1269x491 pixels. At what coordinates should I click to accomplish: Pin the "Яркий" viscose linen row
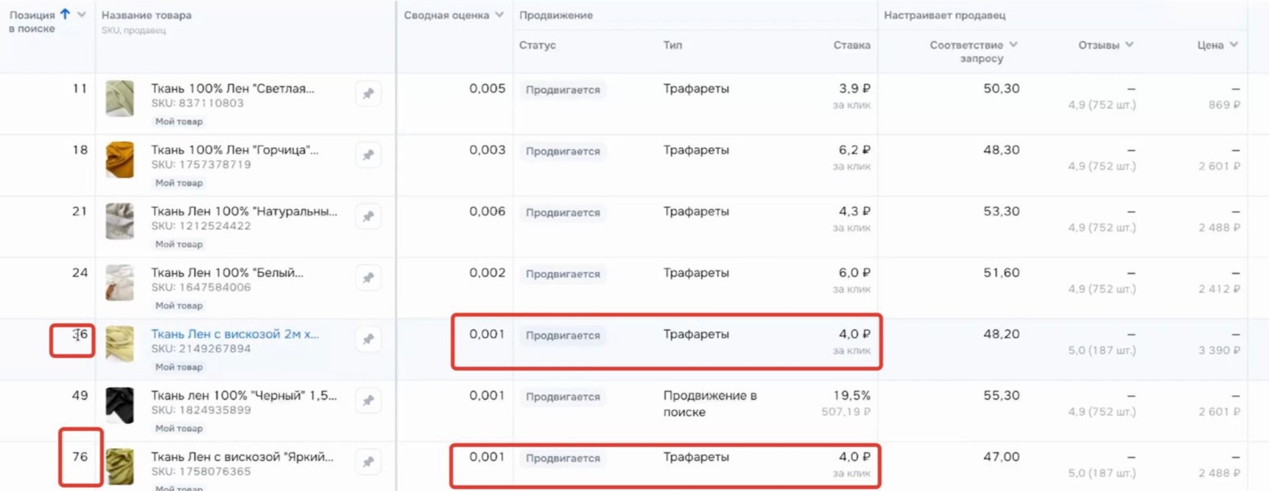[368, 462]
